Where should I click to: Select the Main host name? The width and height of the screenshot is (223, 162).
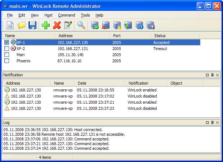(21, 55)
